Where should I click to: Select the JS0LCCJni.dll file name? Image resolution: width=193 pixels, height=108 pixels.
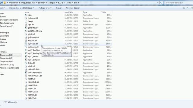[33, 92]
